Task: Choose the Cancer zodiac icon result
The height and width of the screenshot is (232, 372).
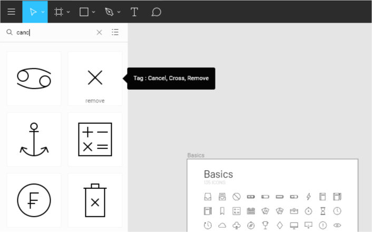Action: tap(34, 78)
